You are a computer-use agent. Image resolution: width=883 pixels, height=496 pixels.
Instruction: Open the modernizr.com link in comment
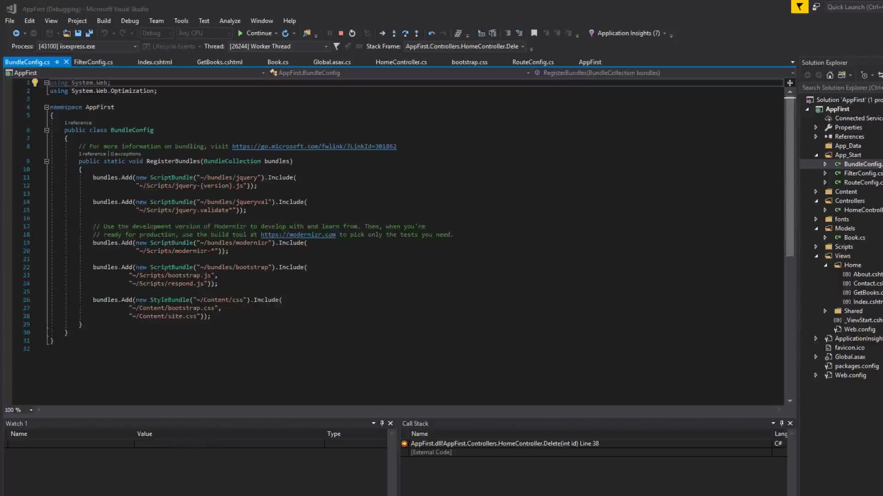click(x=298, y=235)
